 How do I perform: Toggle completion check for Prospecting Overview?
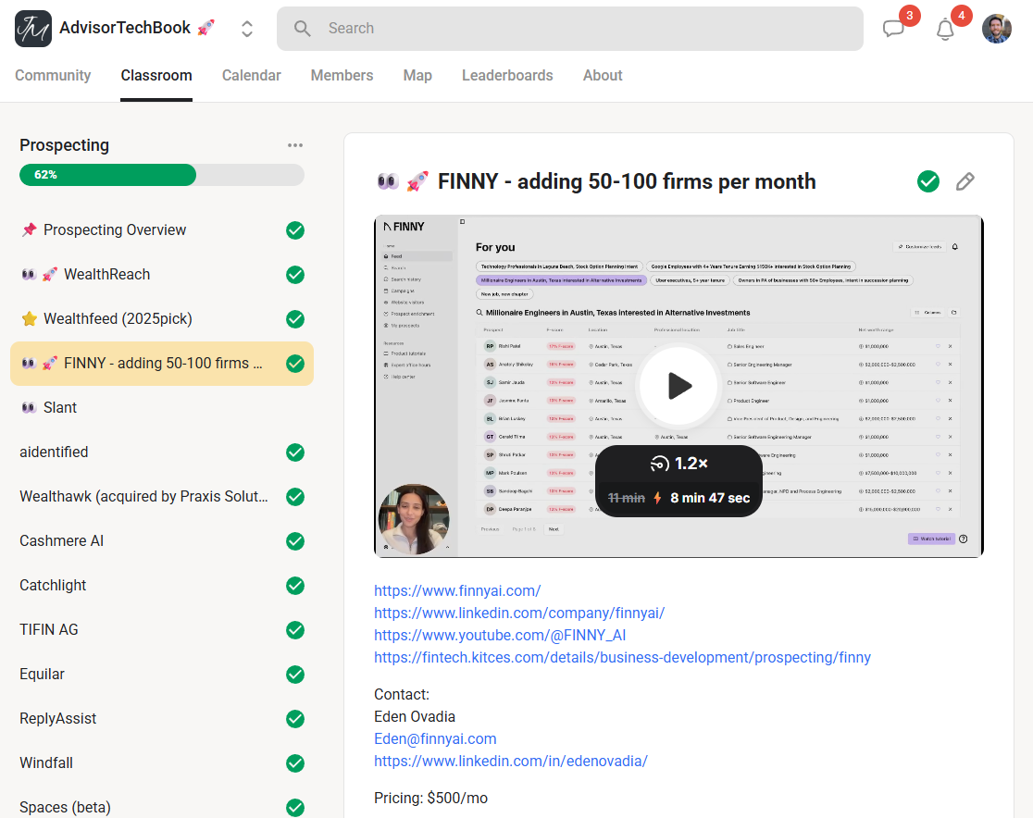tap(295, 230)
